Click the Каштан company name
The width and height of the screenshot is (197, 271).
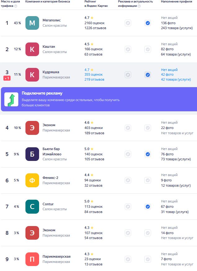[49, 47]
